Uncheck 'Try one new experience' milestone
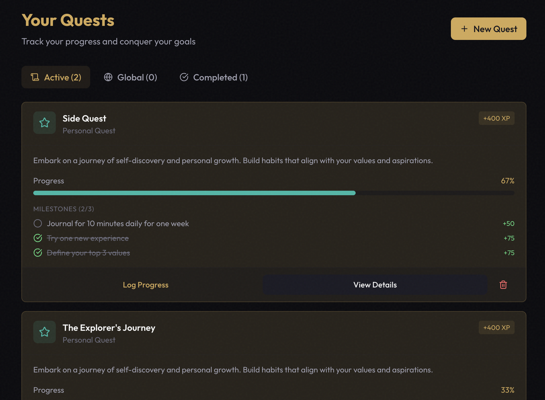 (38, 238)
